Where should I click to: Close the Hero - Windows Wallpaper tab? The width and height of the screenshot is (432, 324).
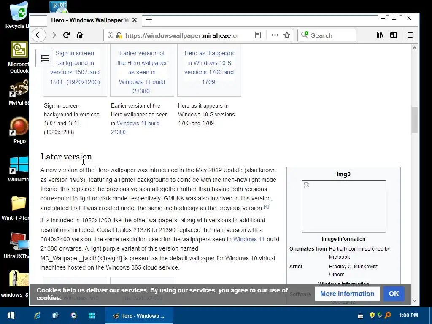coord(135,20)
